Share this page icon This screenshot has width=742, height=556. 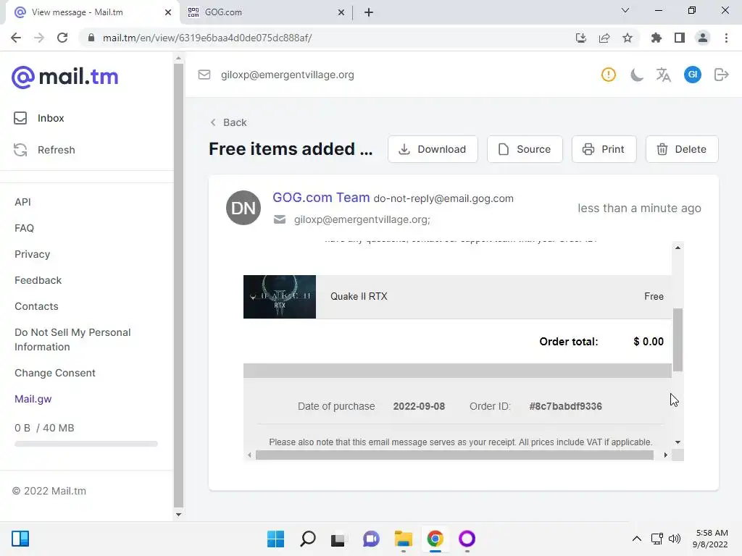[x=604, y=38]
